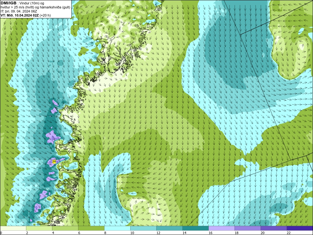Viewport: 313px width, 235px height.
Task: Select the 8–10 m/s light cyan swatch
Action: click(x=117, y=228)
